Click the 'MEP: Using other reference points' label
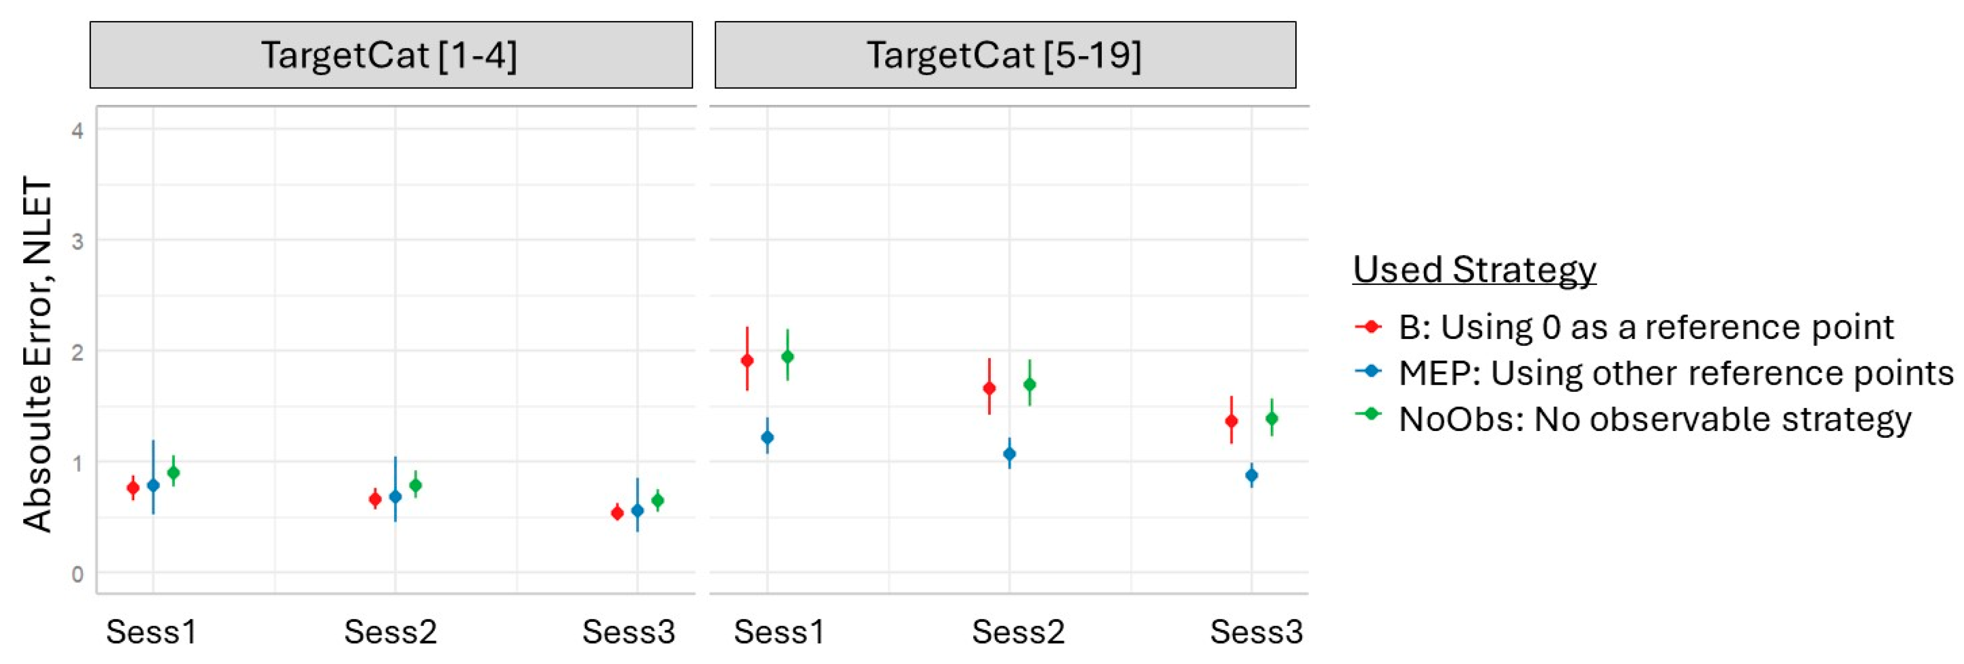 coord(1676,373)
